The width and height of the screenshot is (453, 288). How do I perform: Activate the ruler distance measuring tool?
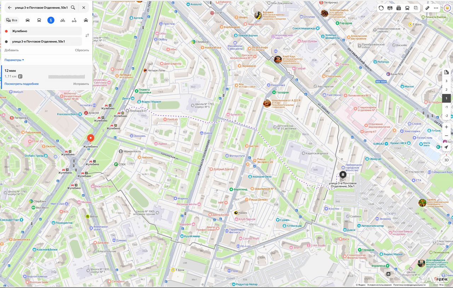(427, 8)
